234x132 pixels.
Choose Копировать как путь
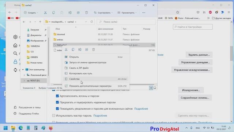click(x=96, y=73)
